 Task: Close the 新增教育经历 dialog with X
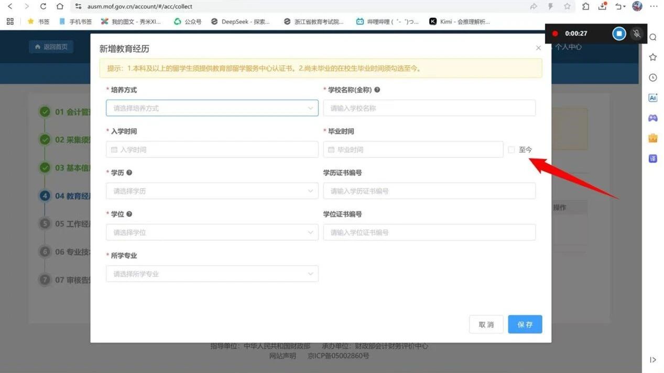pos(538,48)
